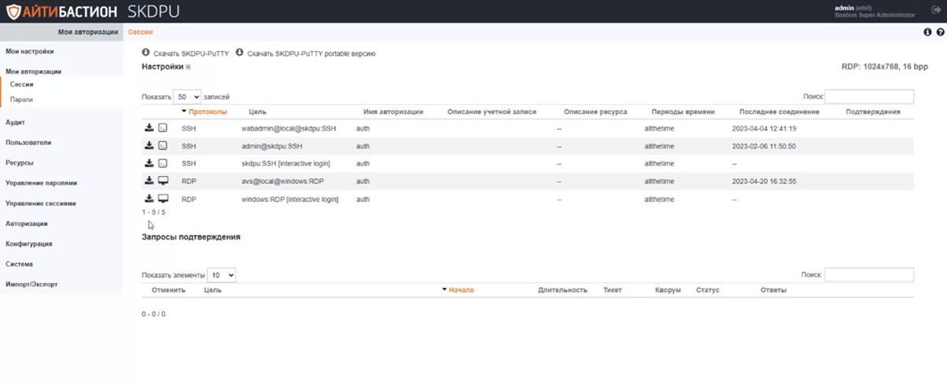The image size is (947, 385).
Task: Start terminal for skdpu:SSH interactive login
Action: pos(163,163)
